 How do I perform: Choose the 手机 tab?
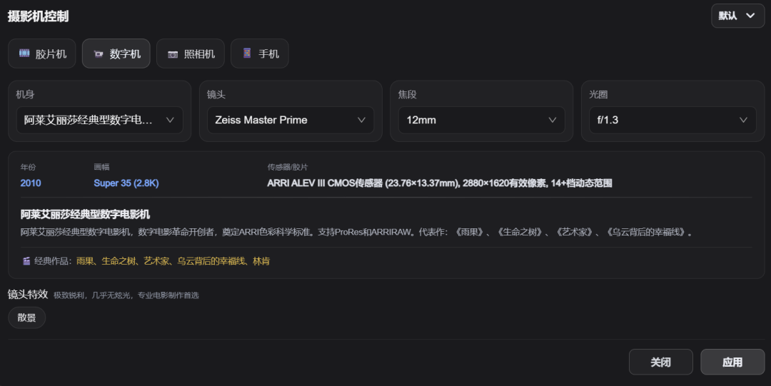[260, 54]
